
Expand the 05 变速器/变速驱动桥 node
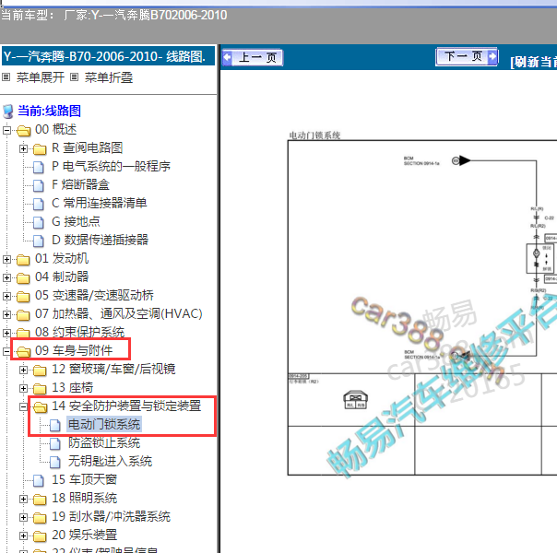6,297
